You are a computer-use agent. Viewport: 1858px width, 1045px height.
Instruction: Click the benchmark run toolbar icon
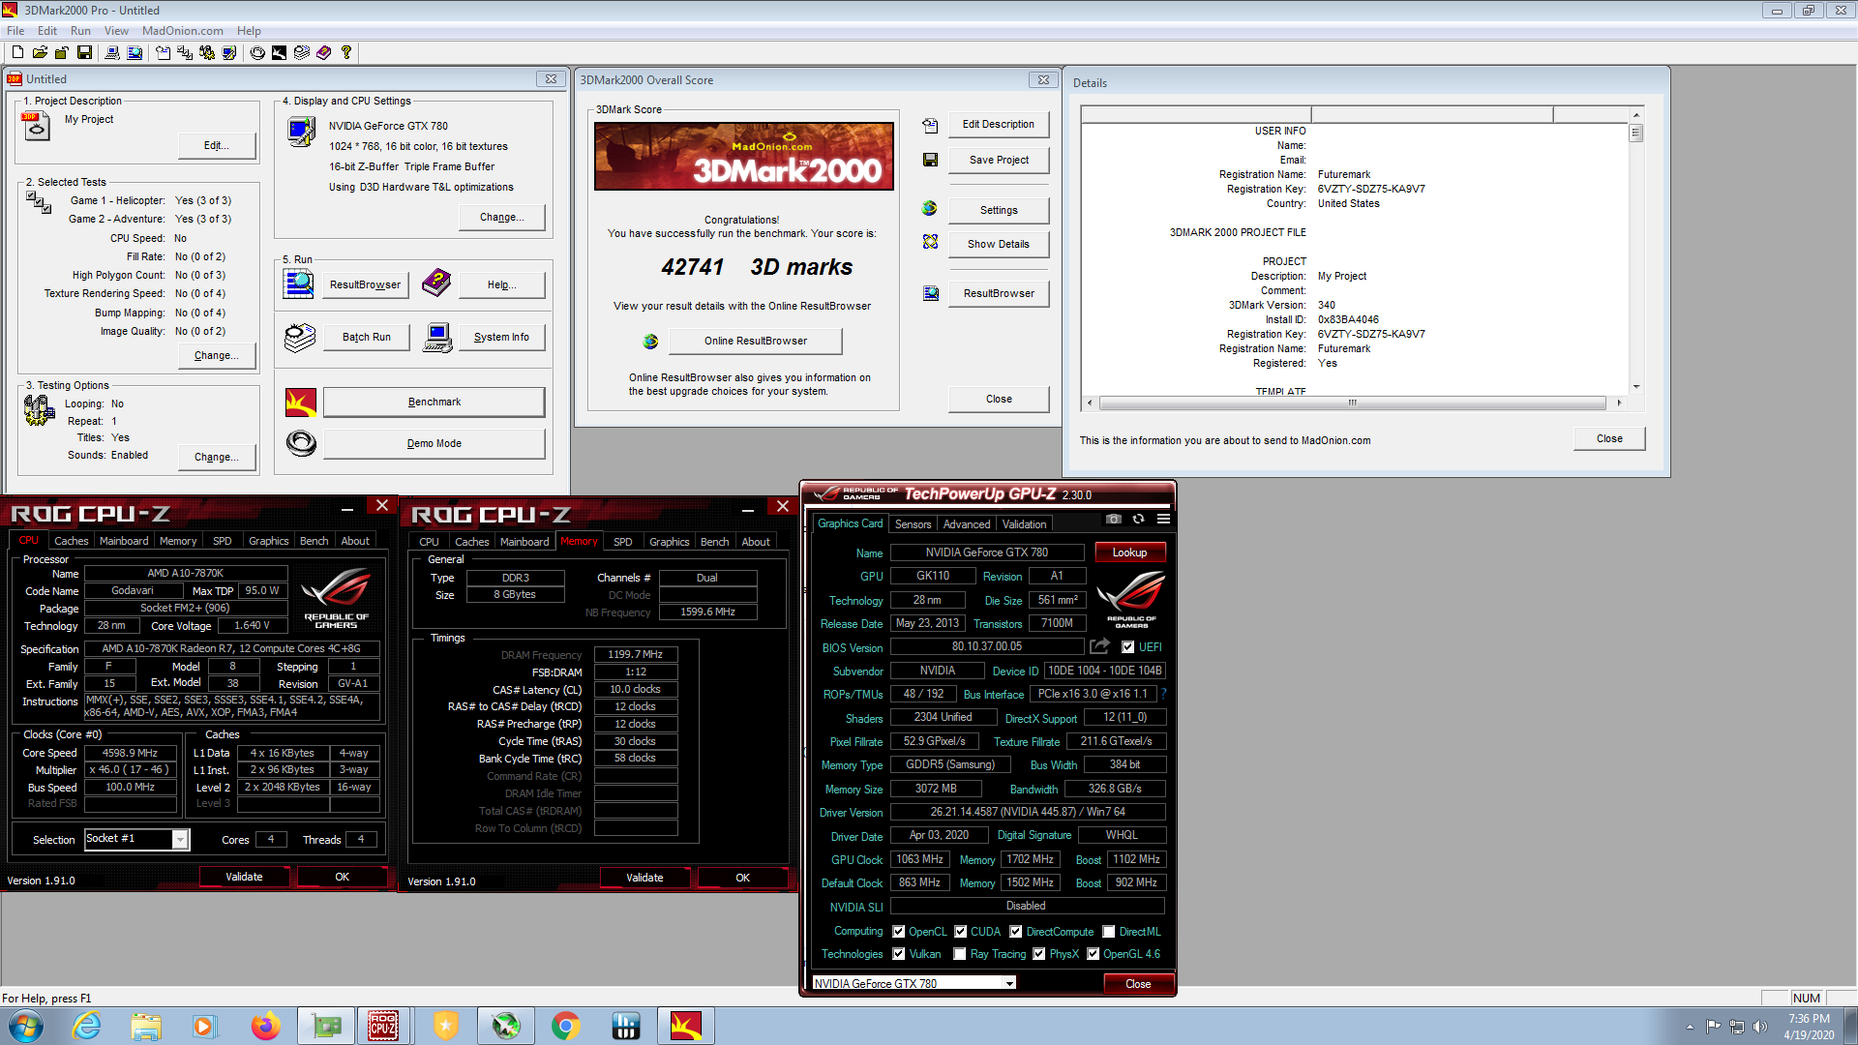(279, 52)
